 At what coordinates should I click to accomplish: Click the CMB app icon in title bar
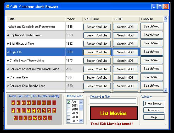click(7, 7)
